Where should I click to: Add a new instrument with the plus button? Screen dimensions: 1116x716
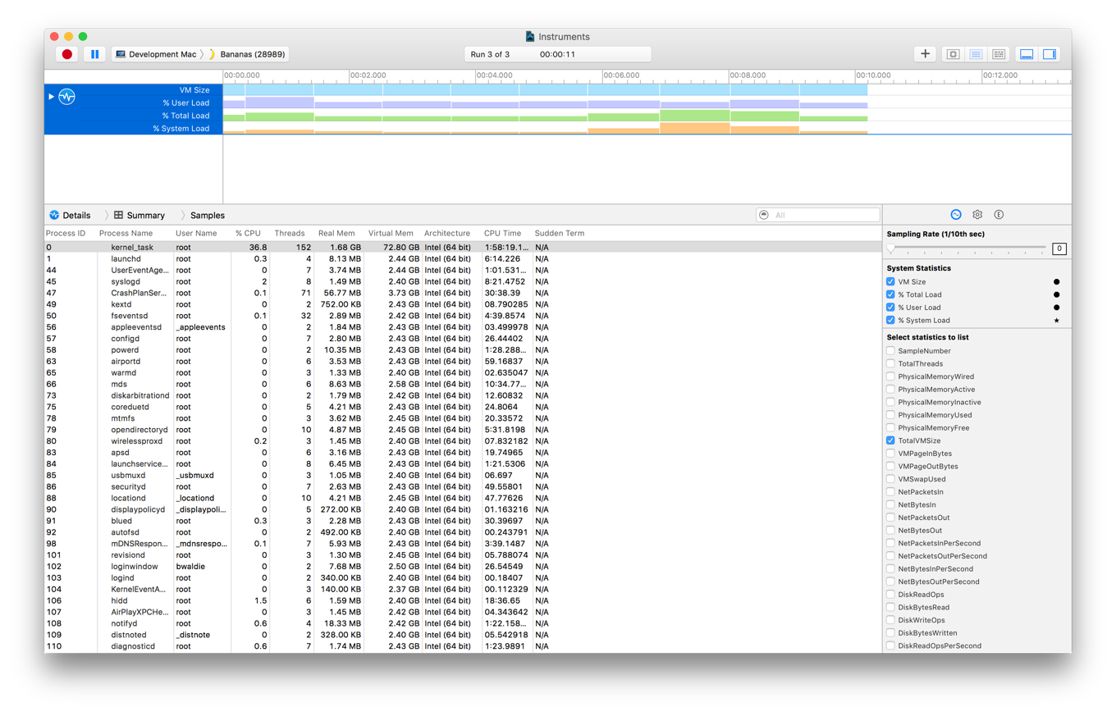point(924,53)
